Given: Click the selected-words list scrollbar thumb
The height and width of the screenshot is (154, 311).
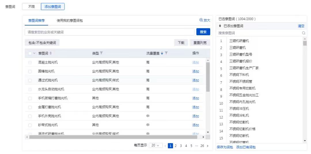Looking at the screenshot, I should [305, 43].
